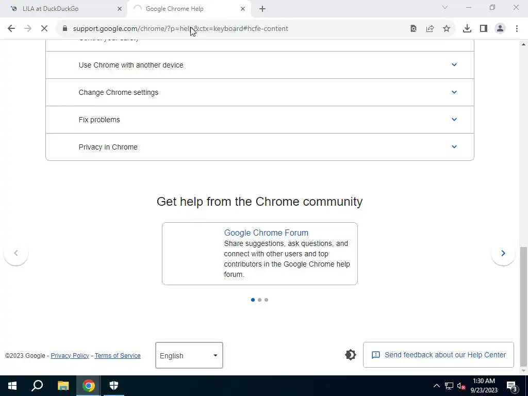The image size is (528, 396).
Task: Open the Privacy Policy link
Action: pos(70,356)
